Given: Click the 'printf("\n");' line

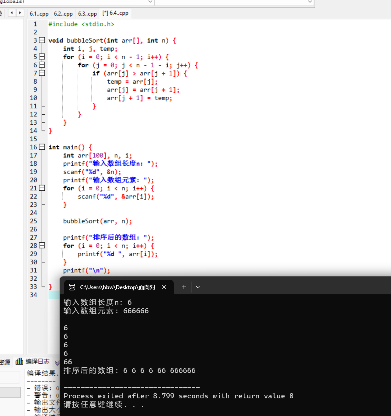Looking at the screenshot, I should pos(87,270).
